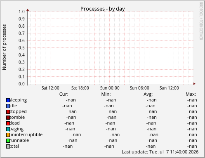
Task: Click the blue sleeping legend swatch
Action: 8,100
